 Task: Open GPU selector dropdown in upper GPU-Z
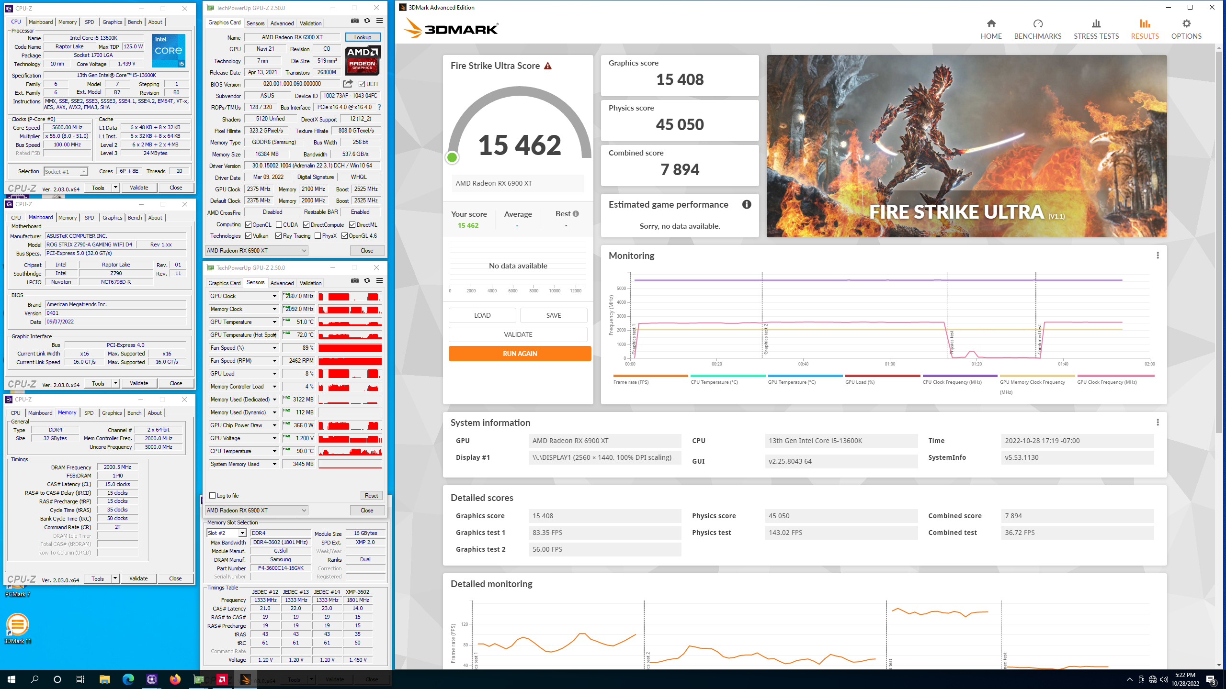[x=256, y=251]
